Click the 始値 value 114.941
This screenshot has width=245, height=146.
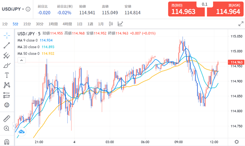tap(87, 13)
